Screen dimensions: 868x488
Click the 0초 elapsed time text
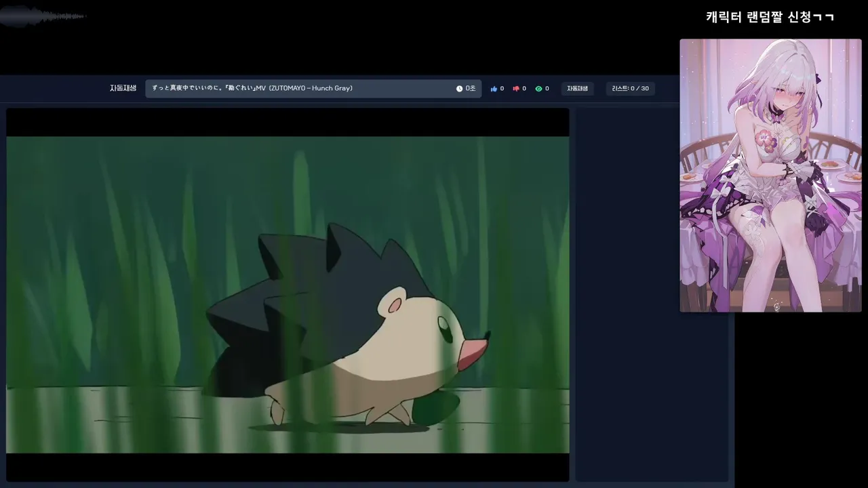[x=471, y=89]
